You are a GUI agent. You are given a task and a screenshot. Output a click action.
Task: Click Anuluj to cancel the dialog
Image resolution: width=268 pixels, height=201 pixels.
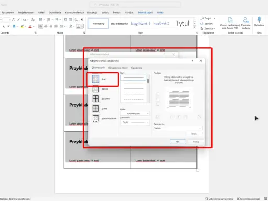point(196,142)
